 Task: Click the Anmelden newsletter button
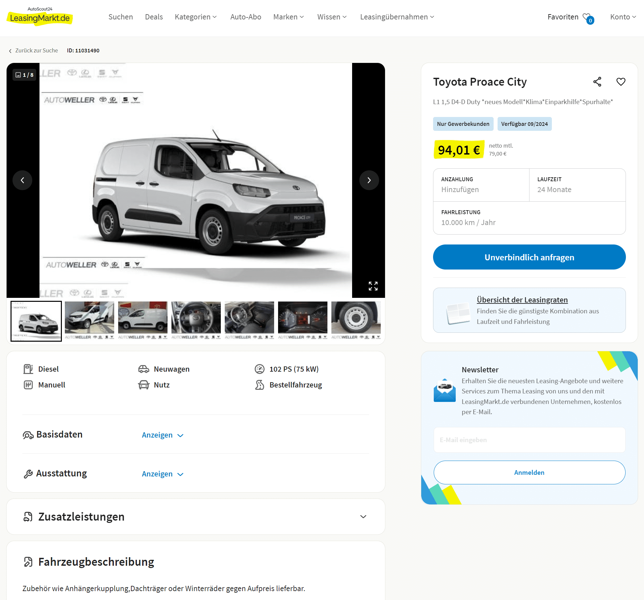pos(529,472)
